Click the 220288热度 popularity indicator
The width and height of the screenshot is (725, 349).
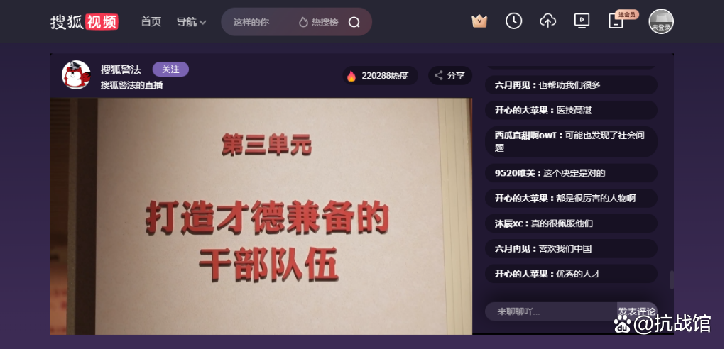pyautogui.click(x=379, y=76)
